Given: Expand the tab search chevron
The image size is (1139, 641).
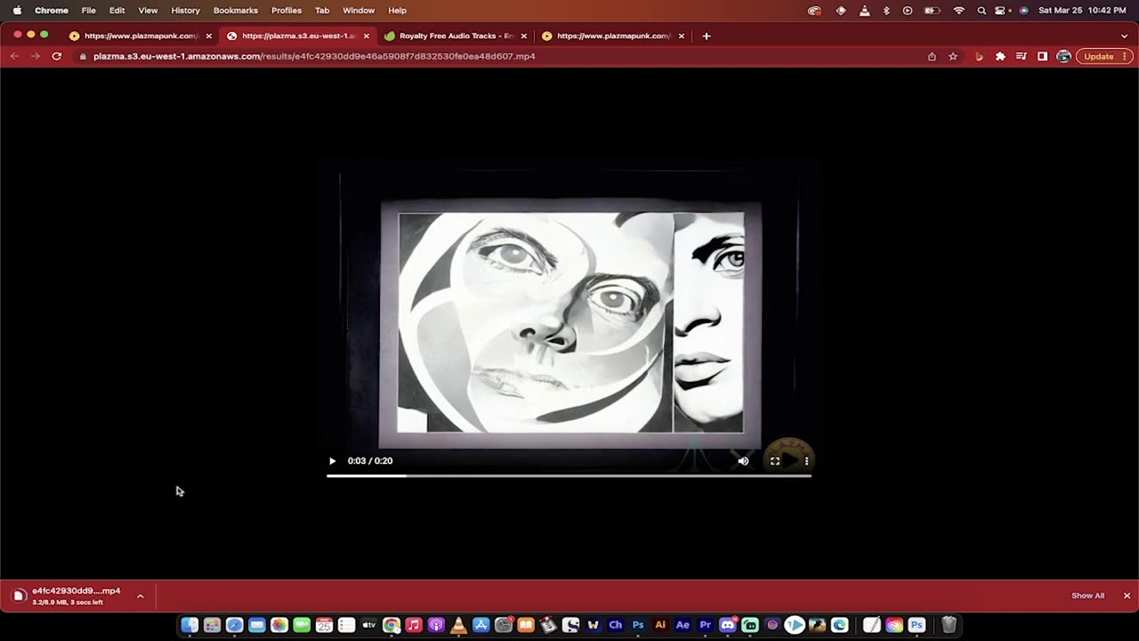Looking at the screenshot, I should pos(1124,36).
